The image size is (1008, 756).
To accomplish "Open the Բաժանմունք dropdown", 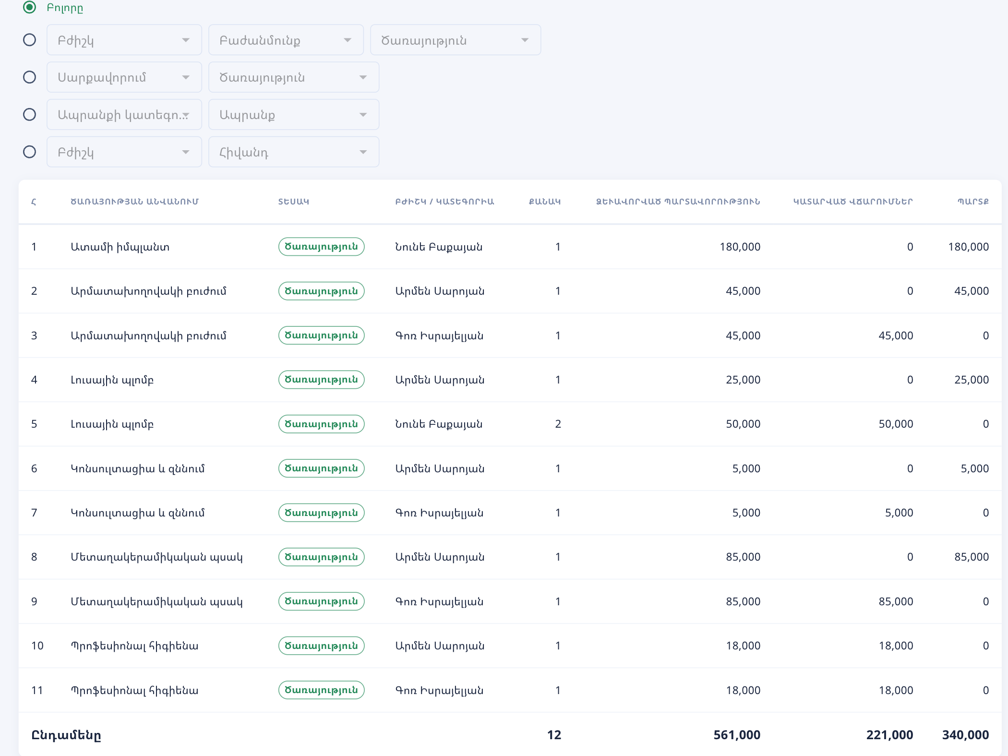I will coord(286,40).
